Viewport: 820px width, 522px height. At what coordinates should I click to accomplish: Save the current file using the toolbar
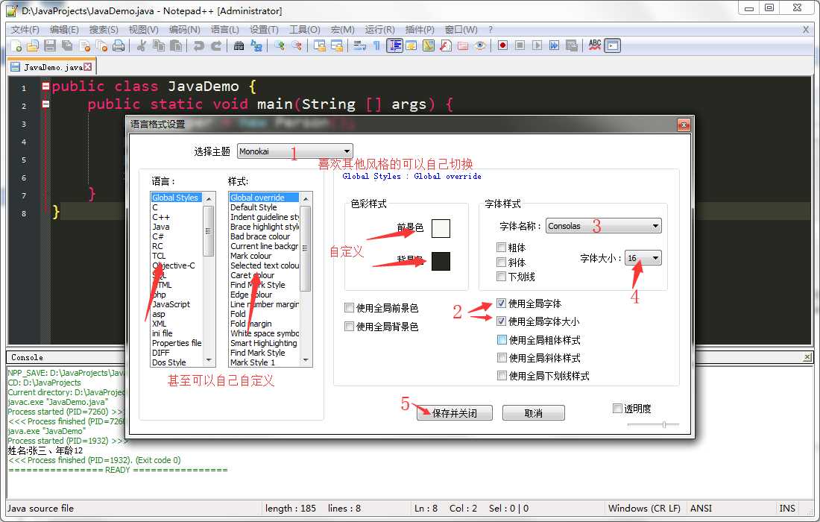click(x=50, y=46)
